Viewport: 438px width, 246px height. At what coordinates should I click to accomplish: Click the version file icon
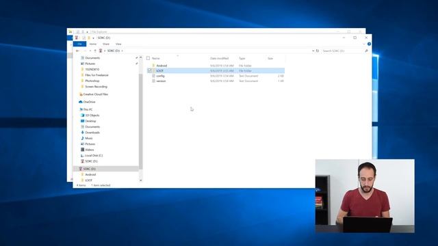(153, 81)
